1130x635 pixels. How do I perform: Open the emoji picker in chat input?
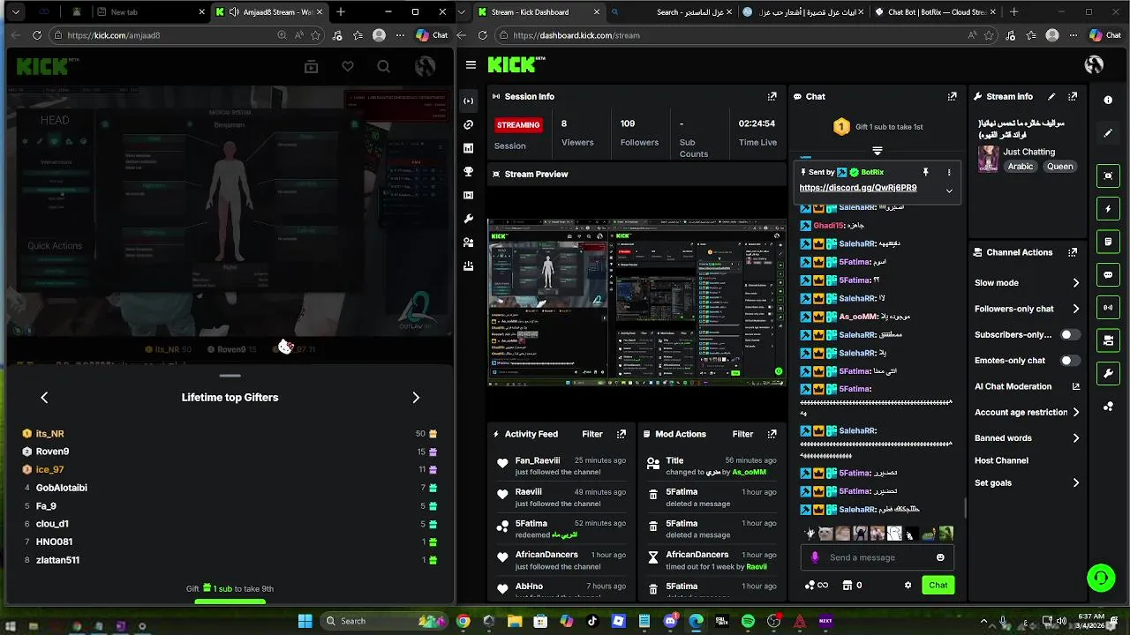point(940,557)
